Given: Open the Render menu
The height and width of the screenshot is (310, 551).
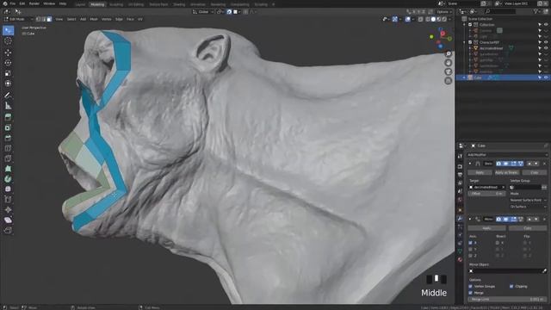Looking at the screenshot, I should click(x=34, y=3).
